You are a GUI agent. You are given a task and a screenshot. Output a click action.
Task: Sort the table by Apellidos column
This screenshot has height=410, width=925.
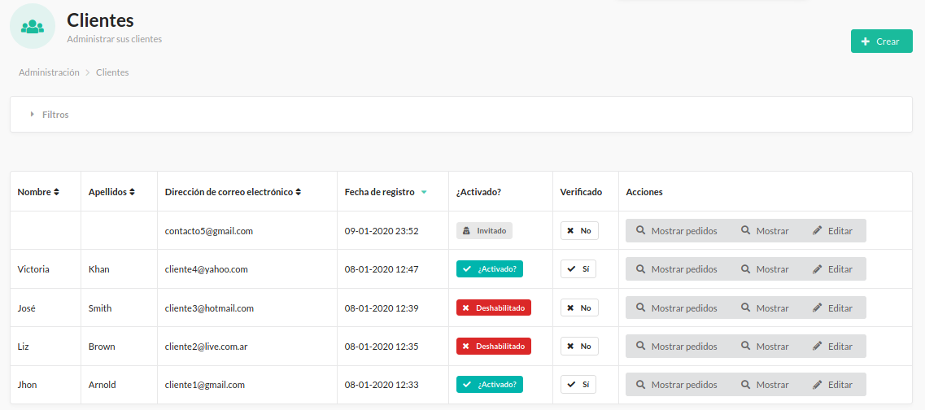(111, 192)
